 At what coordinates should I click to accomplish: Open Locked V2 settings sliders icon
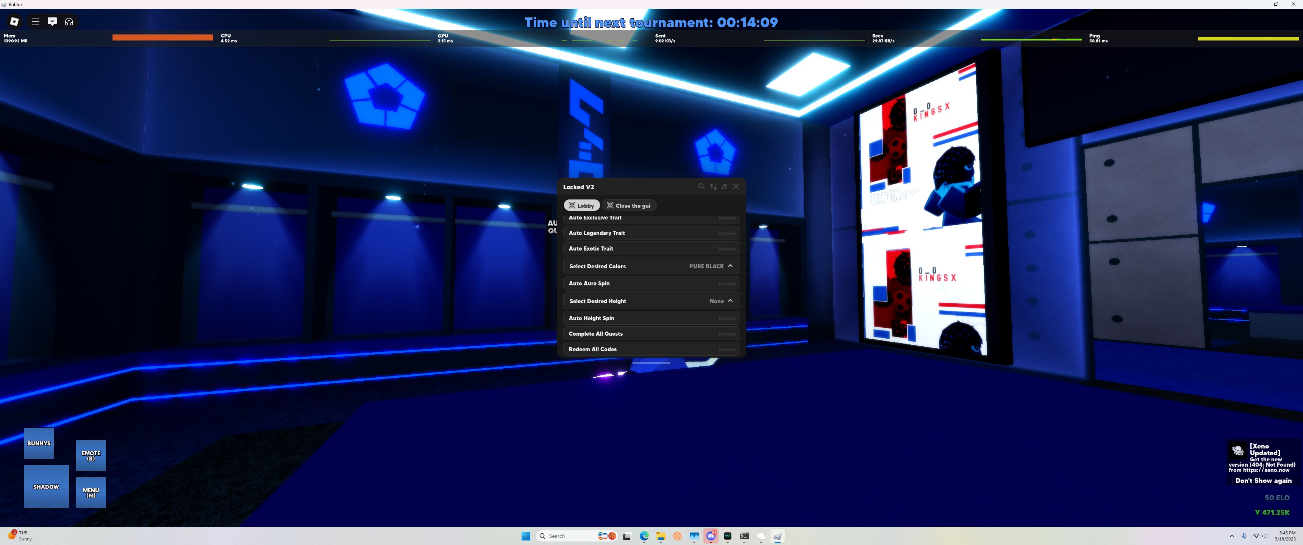point(713,187)
